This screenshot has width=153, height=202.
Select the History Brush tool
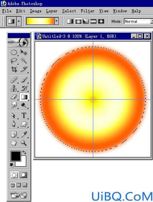click(24, 88)
